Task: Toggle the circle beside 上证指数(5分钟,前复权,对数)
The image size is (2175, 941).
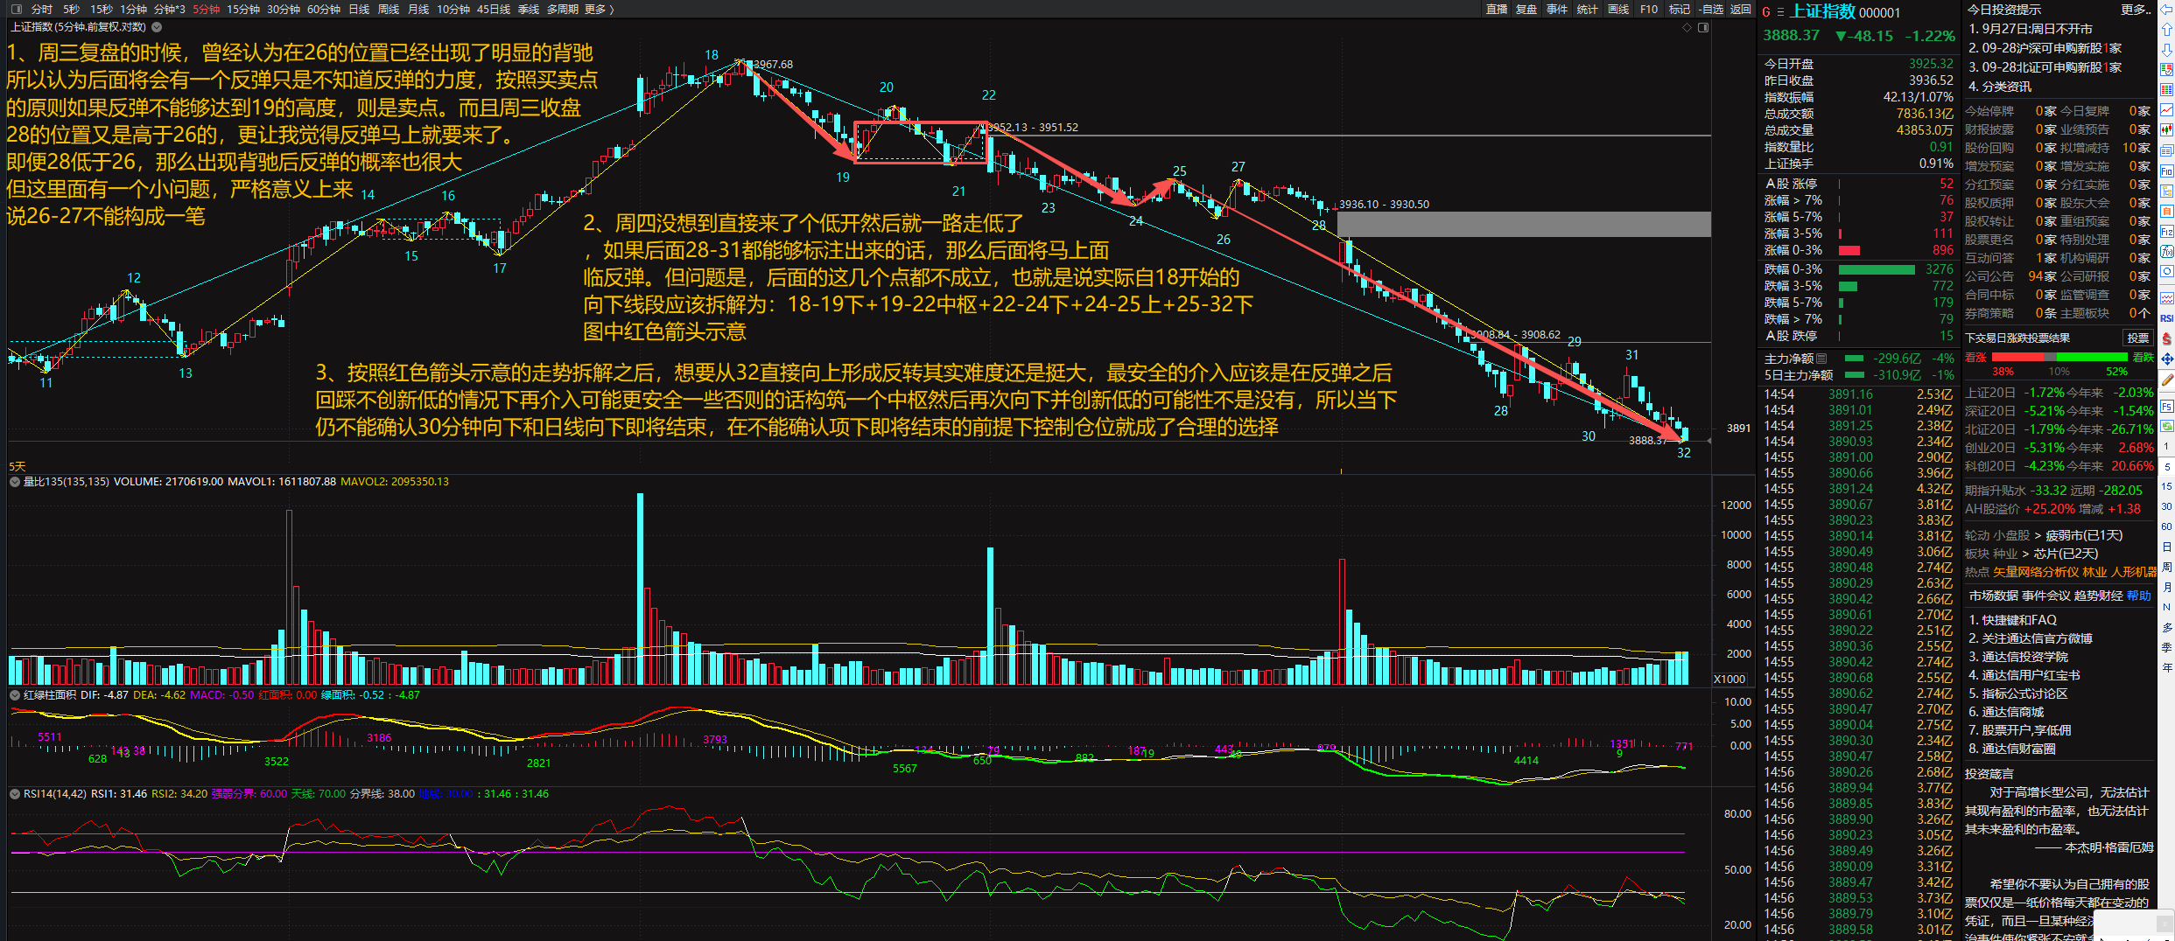Action: click(157, 27)
